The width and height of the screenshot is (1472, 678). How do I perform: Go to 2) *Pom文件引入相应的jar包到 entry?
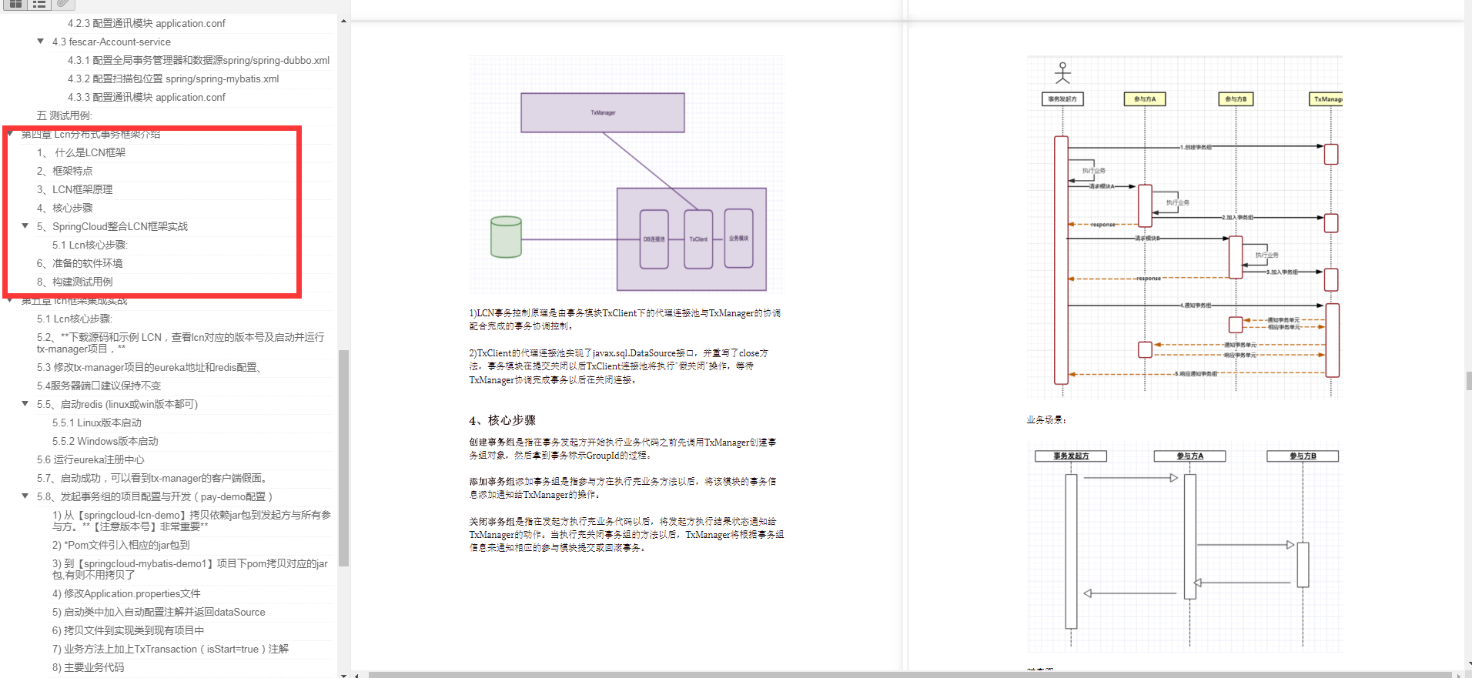pyautogui.click(x=121, y=545)
